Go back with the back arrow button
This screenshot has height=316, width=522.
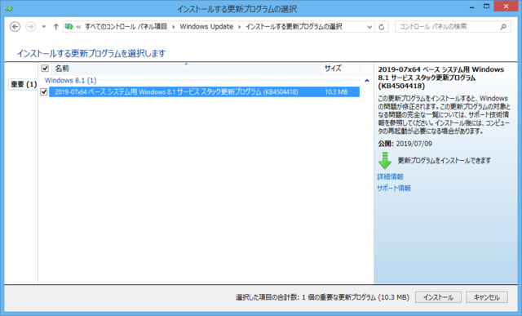[x=15, y=27]
